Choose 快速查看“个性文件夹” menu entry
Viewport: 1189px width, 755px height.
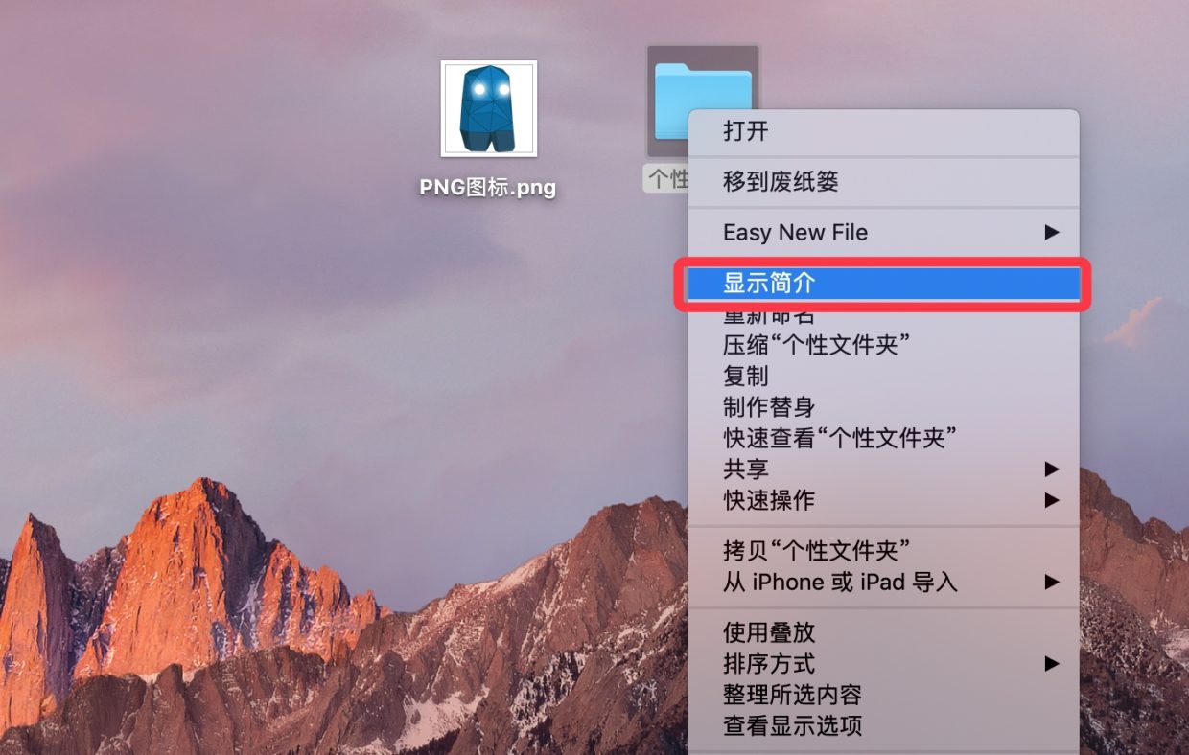coord(883,438)
